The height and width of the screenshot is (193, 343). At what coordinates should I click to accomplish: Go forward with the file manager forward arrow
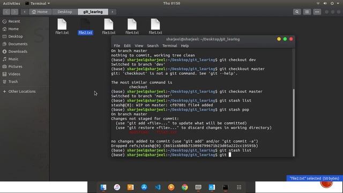[14, 12]
